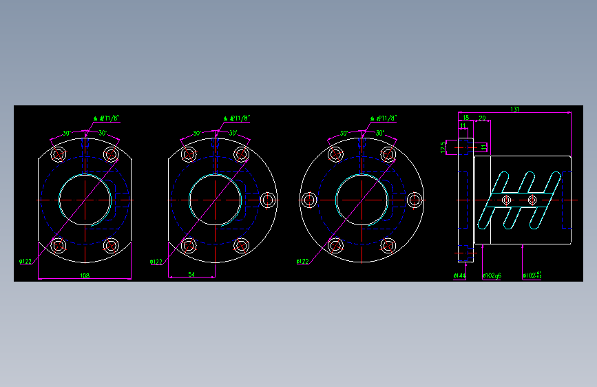
Task: Select the ø102g6 diameter label
Action: [x=492, y=275]
